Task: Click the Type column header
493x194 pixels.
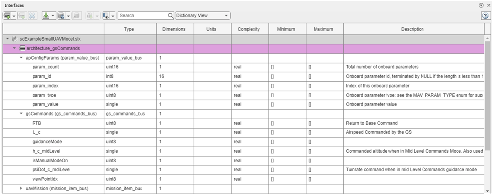Action: pyautogui.click(x=130, y=29)
